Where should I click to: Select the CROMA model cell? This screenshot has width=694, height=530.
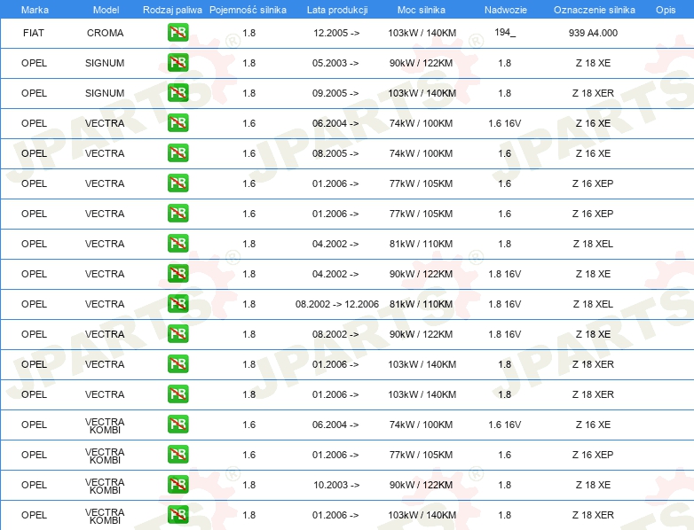(106, 33)
